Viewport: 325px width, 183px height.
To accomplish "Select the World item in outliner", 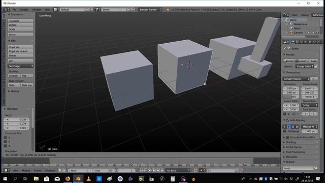I will [x=297, y=28].
